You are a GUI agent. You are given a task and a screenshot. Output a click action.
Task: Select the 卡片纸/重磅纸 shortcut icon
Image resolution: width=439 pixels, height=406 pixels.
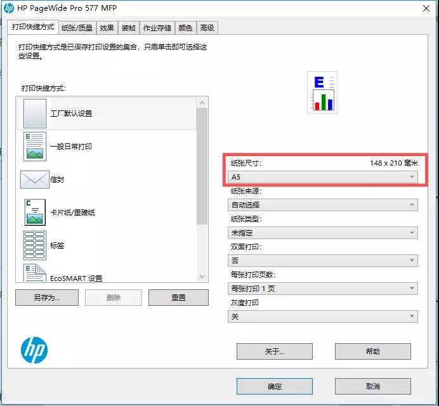pyautogui.click(x=35, y=213)
